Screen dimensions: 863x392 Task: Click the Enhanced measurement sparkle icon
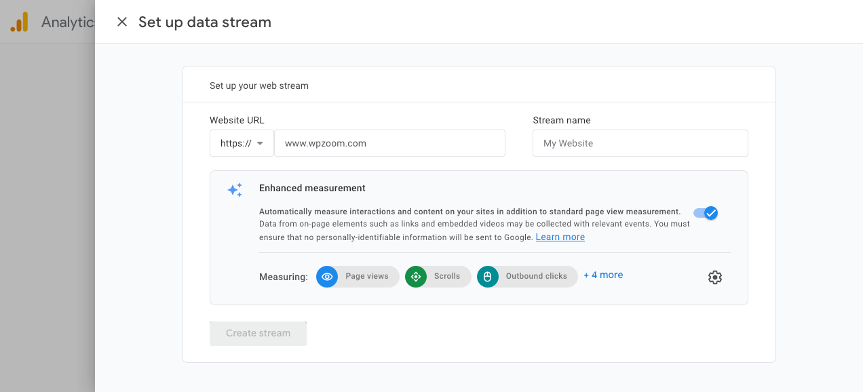pos(235,190)
